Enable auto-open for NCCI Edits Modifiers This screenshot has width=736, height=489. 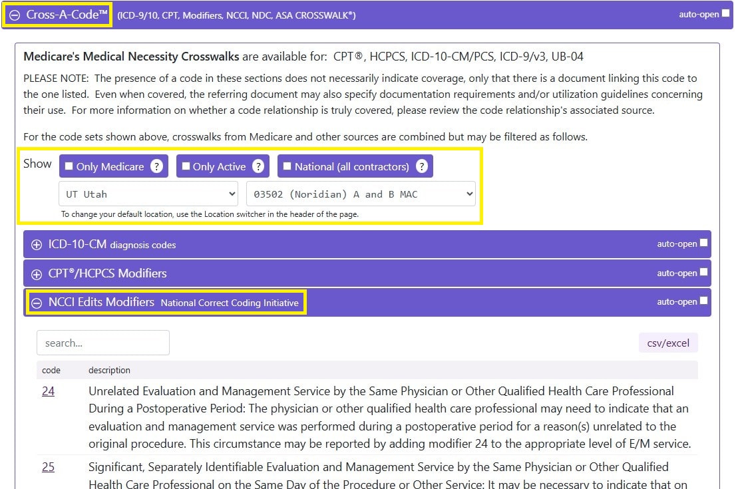point(703,300)
